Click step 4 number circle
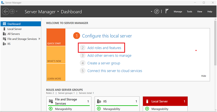217x112 pixels. coord(83,63)
